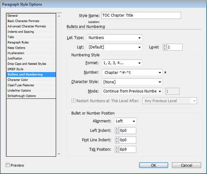Open the List dropdown showing [Default]

[115, 47]
